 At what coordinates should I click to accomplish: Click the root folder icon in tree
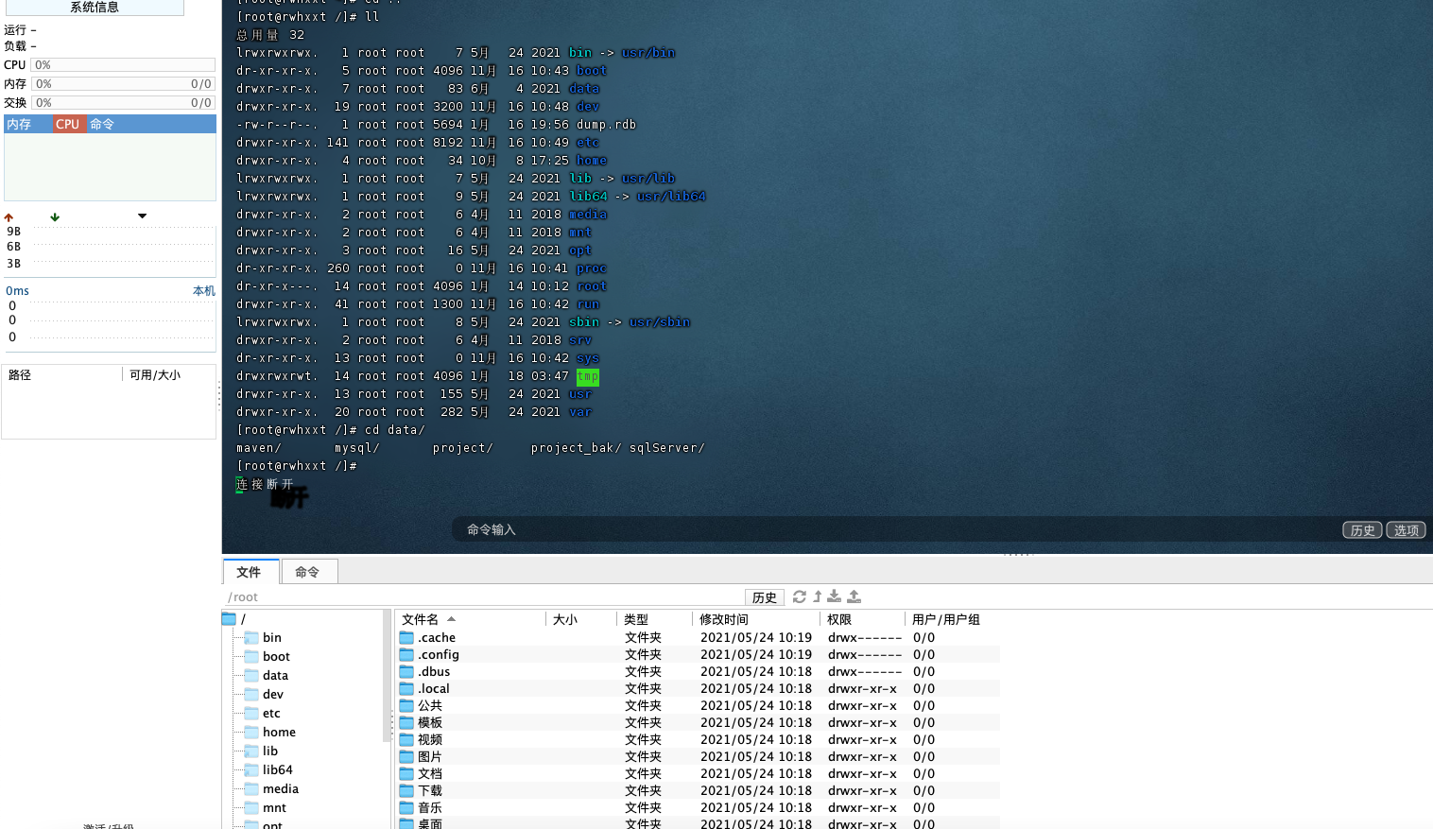coord(229,619)
